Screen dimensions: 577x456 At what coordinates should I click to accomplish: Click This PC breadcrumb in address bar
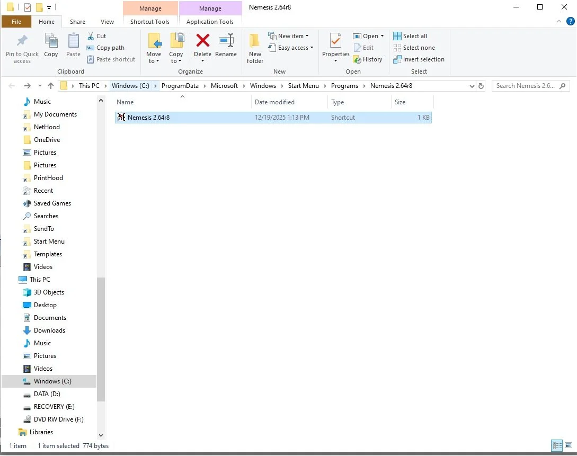pos(89,86)
